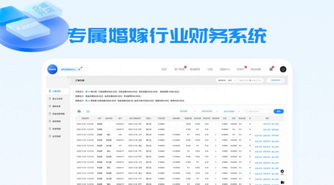
Task: Select 订单列表 in the left sidebar
Action: click(x=58, y=91)
